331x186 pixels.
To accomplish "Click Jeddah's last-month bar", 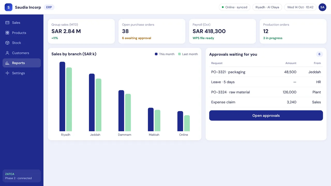I will point(99,105).
